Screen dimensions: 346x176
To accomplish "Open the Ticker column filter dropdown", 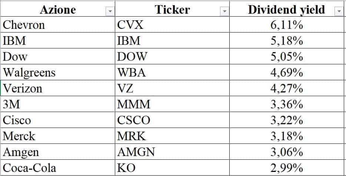I will [224, 12].
